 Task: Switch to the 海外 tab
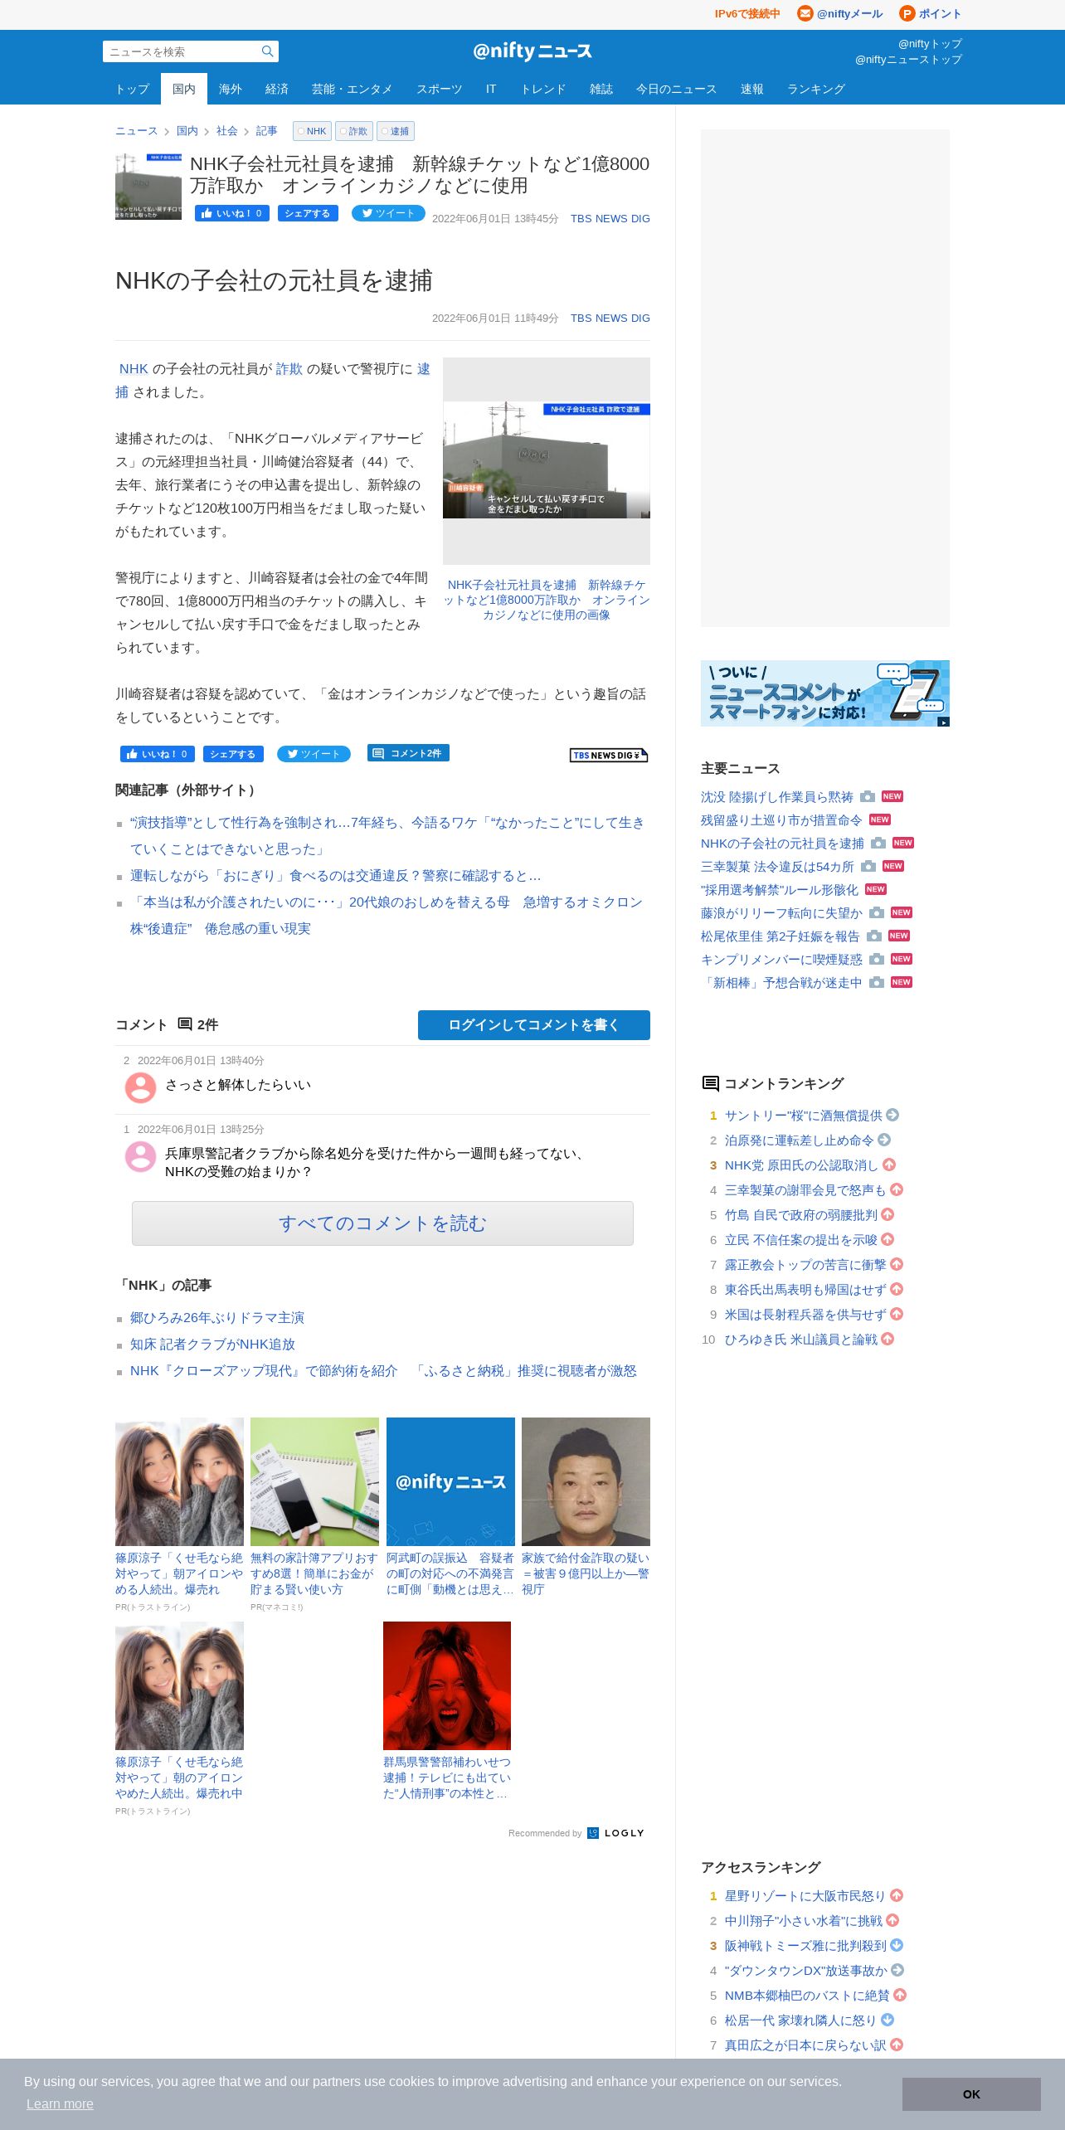pos(231,89)
